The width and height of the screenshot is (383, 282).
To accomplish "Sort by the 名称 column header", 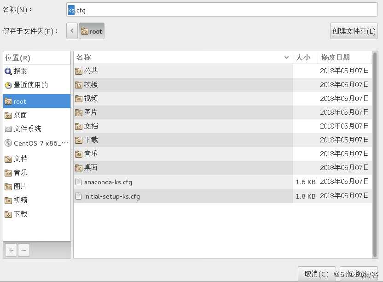I will [183, 58].
